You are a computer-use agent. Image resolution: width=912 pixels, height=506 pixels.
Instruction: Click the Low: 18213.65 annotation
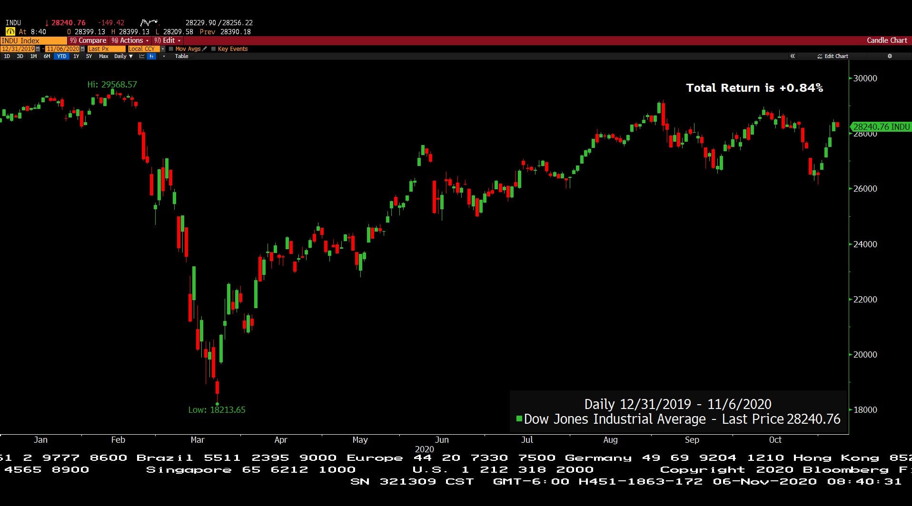point(217,410)
